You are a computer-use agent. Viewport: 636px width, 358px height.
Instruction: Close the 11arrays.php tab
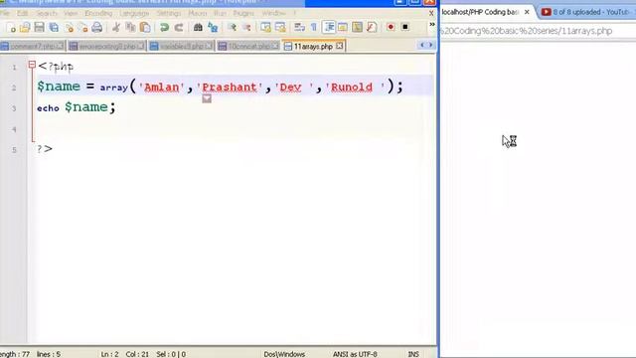(340, 46)
